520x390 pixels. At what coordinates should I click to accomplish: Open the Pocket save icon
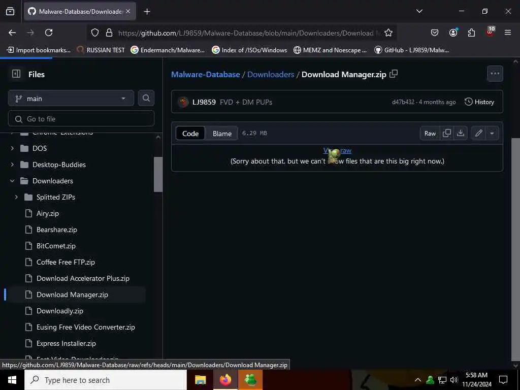[435, 32]
